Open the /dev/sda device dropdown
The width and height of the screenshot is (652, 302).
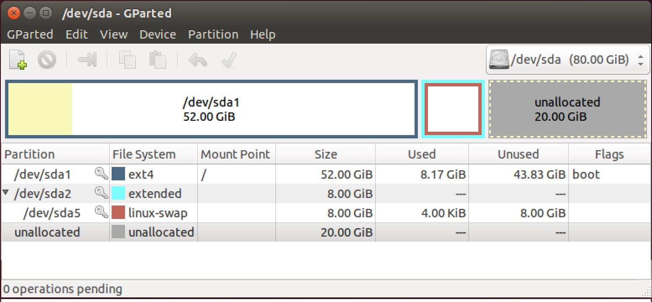(x=568, y=60)
